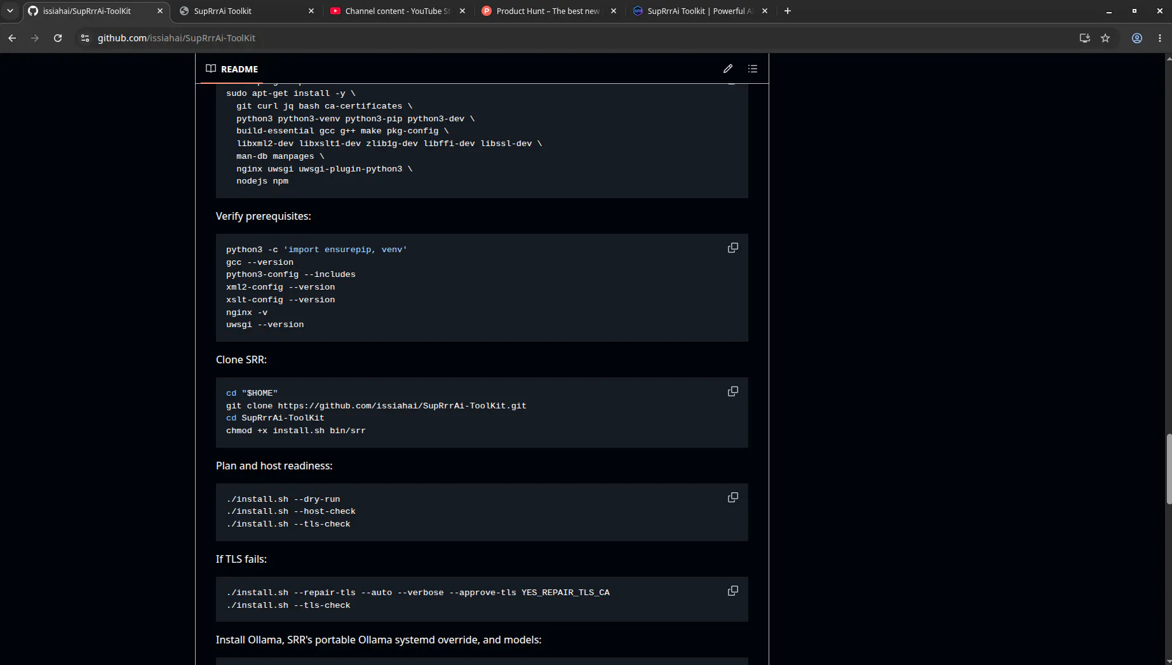Reload the GitHub page
This screenshot has height=665, width=1172.
[x=58, y=38]
